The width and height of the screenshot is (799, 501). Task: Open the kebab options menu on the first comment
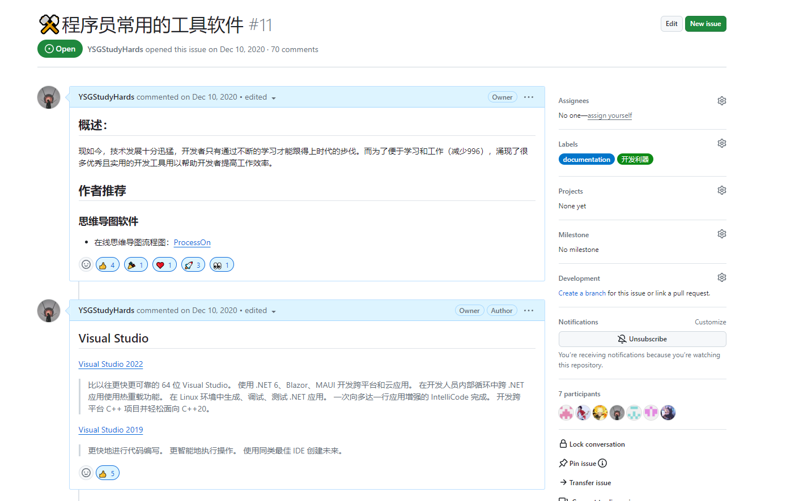coord(528,97)
